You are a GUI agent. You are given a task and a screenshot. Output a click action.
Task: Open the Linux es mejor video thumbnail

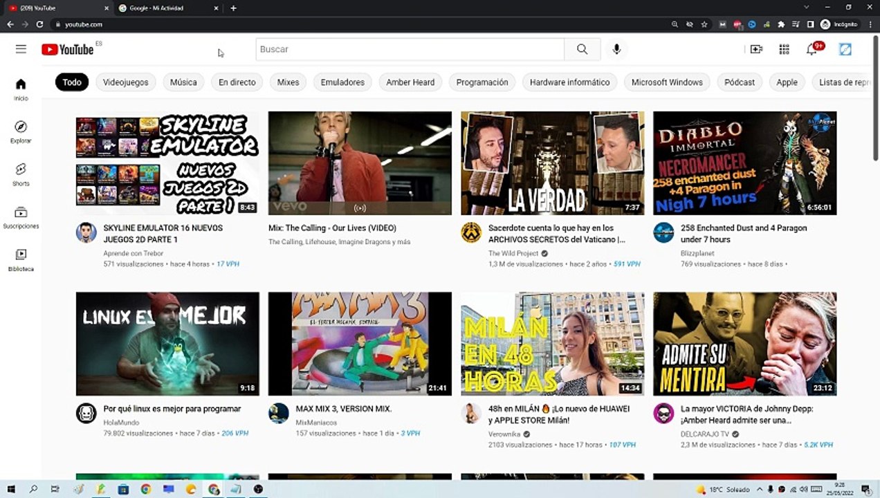pos(167,343)
